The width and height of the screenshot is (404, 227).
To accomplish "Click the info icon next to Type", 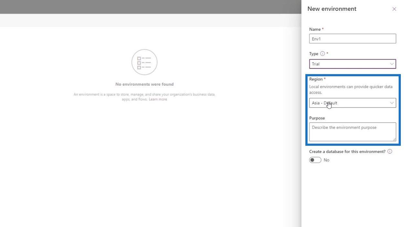I will tap(322, 54).
